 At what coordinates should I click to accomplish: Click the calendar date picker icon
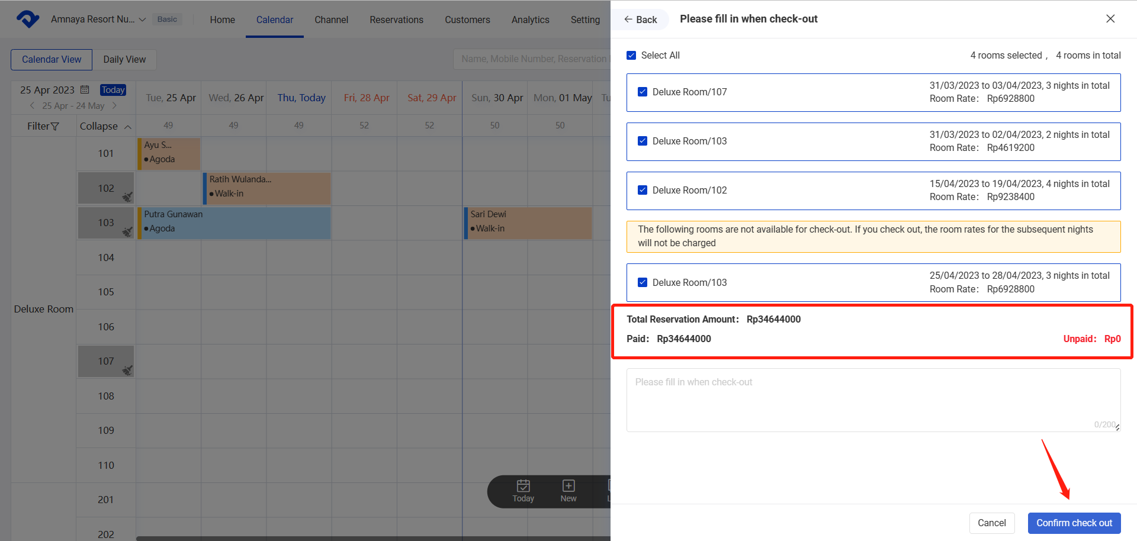[85, 90]
